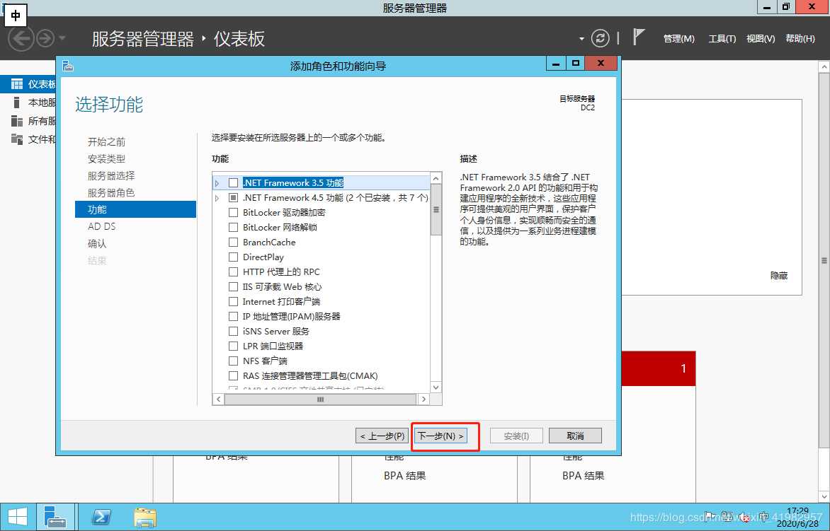Open Server Manager from the taskbar
830x531 pixels.
click(x=55, y=517)
